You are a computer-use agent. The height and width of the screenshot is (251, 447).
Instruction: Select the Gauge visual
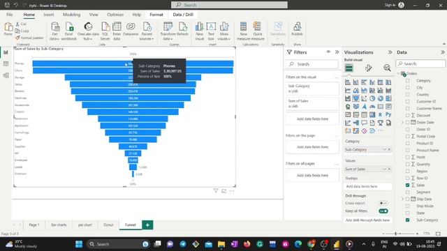(372, 107)
